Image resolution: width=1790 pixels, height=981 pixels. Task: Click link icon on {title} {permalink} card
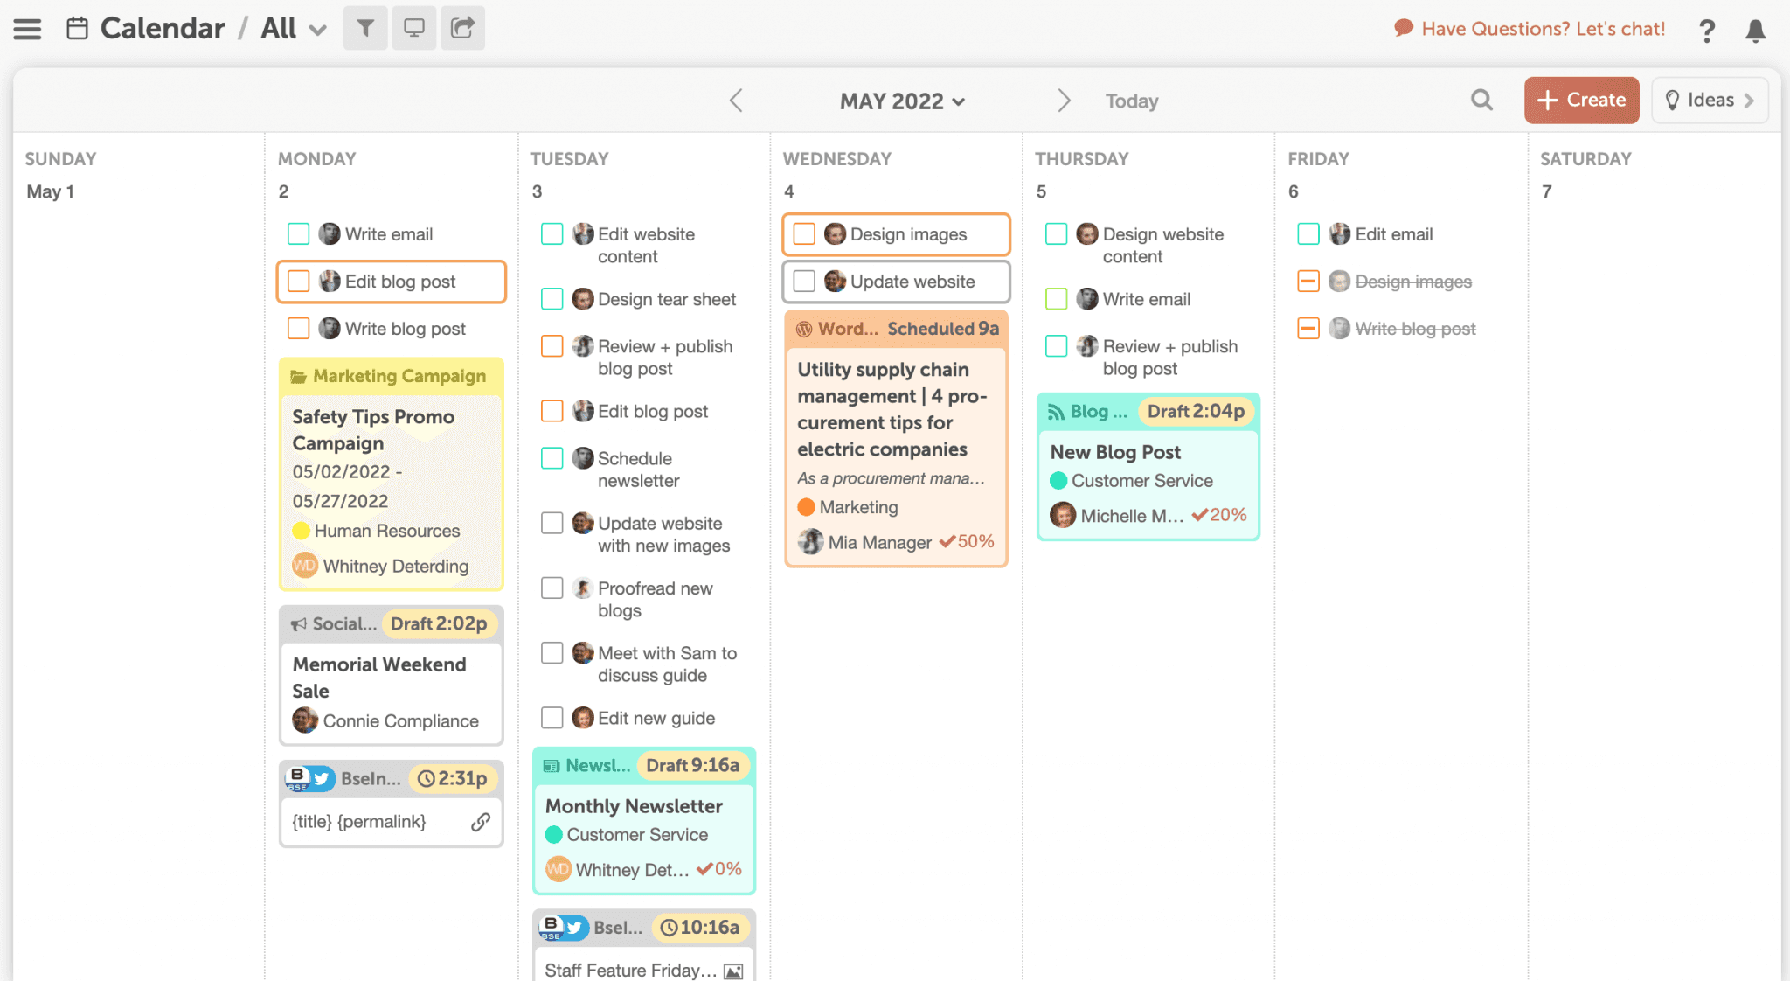pyautogui.click(x=481, y=822)
